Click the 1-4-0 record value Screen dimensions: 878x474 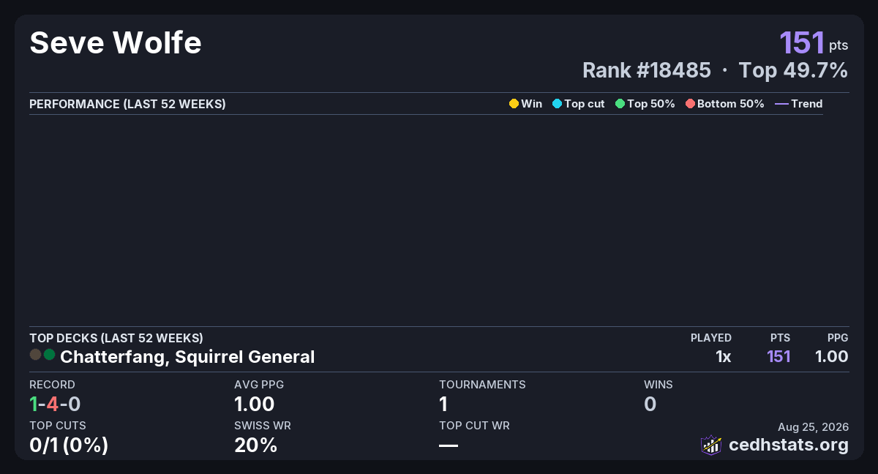[55, 404]
